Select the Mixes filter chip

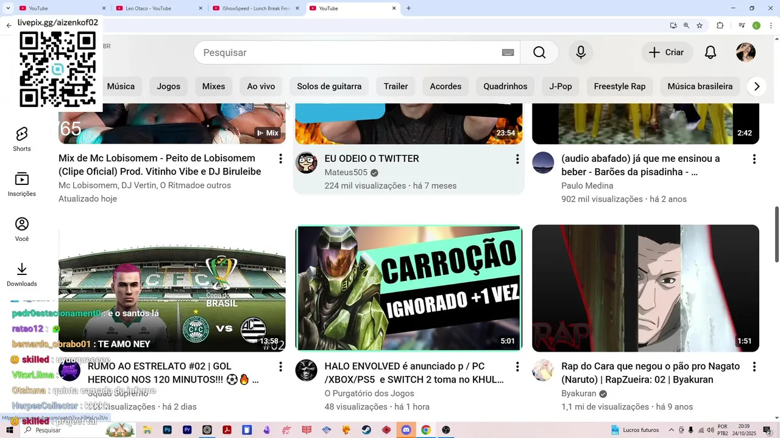coord(213,86)
